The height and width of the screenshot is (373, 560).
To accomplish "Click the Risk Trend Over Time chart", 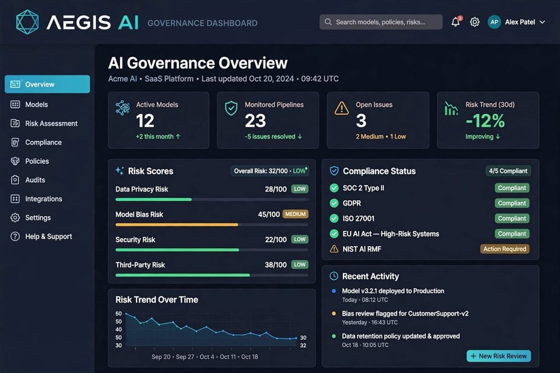I will (x=212, y=330).
